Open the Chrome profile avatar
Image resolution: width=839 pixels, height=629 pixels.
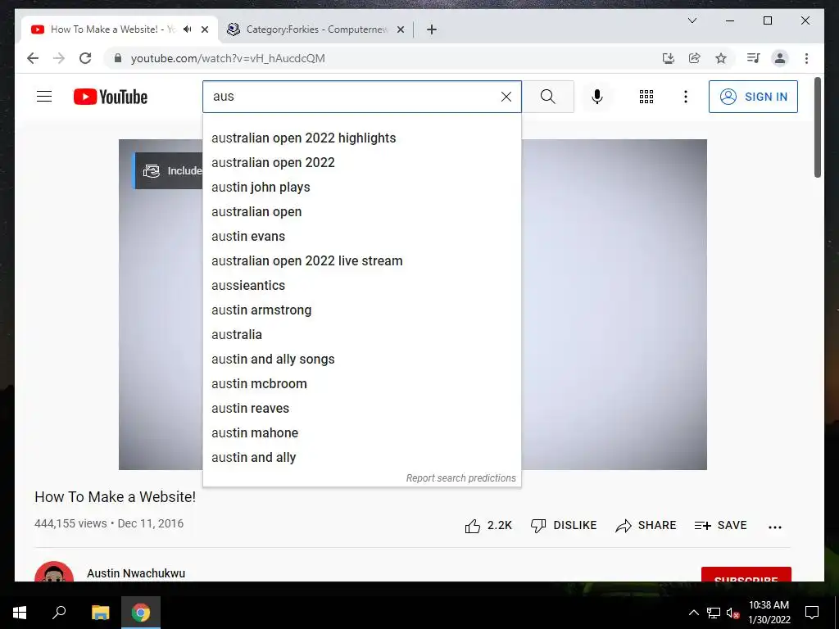780,58
